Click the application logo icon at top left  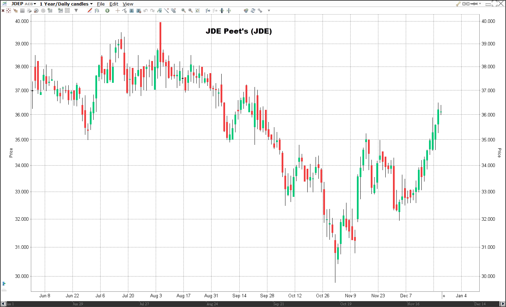(x=4, y=3)
